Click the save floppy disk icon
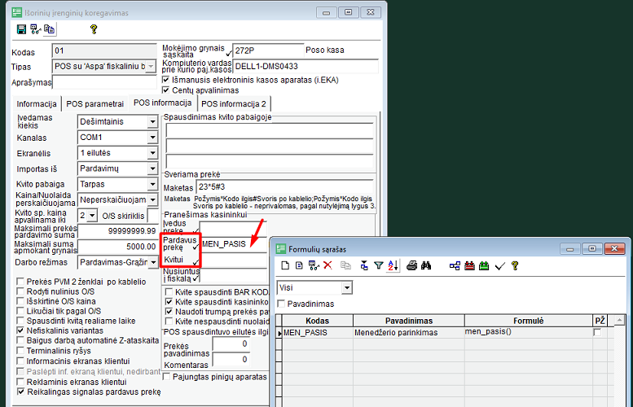Viewport: 633px width, 407px height. pos(21,29)
